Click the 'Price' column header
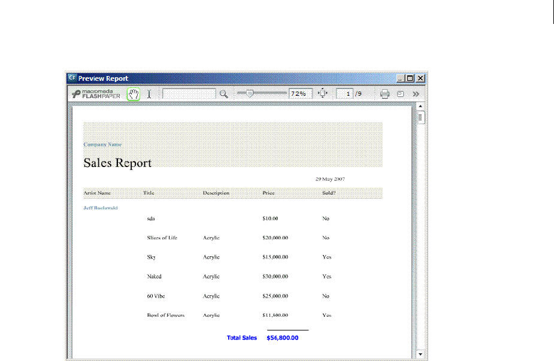The height and width of the screenshot is (361, 554). click(268, 193)
